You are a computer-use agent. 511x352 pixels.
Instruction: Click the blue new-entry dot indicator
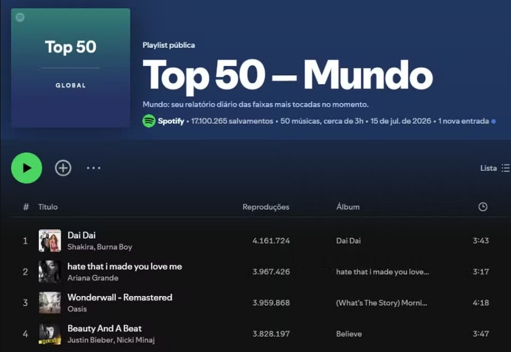pyautogui.click(x=494, y=121)
